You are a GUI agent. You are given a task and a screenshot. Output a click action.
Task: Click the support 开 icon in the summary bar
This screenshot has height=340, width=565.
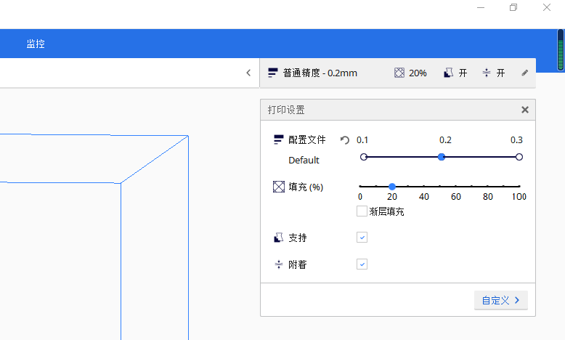point(448,73)
